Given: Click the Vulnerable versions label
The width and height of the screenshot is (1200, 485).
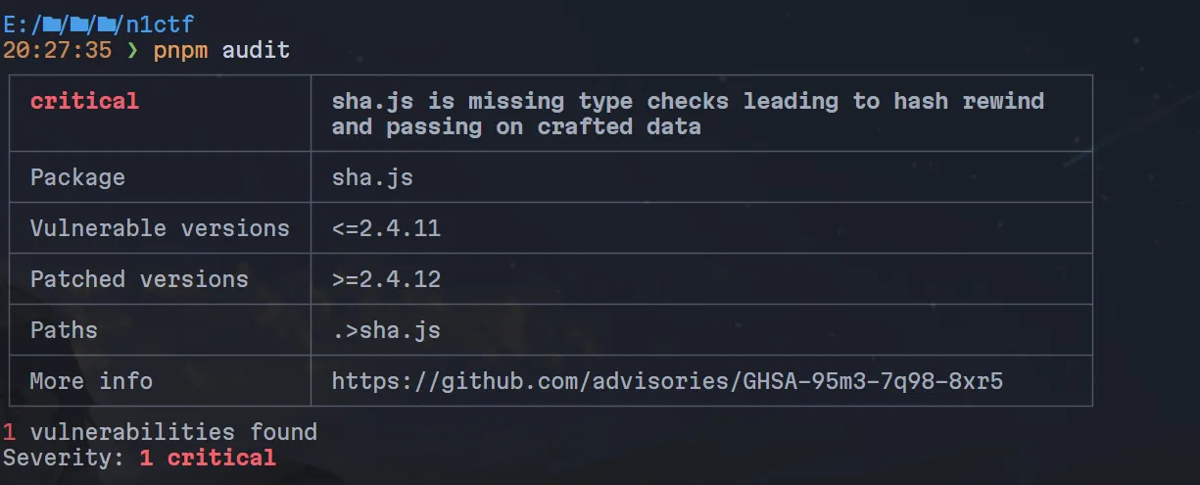Looking at the screenshot, I should (x=160, y=228).
